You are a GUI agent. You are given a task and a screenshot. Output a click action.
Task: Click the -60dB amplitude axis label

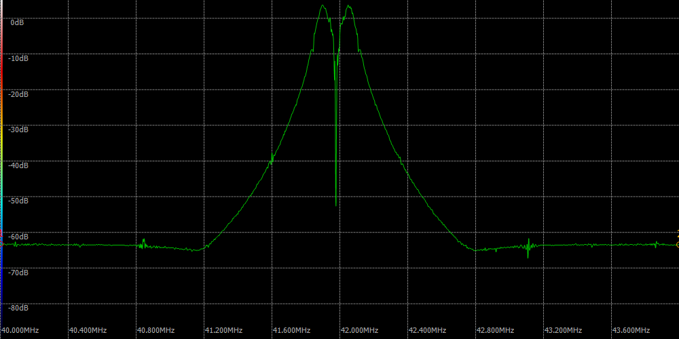pyautogui.click(x=18, y=237)
